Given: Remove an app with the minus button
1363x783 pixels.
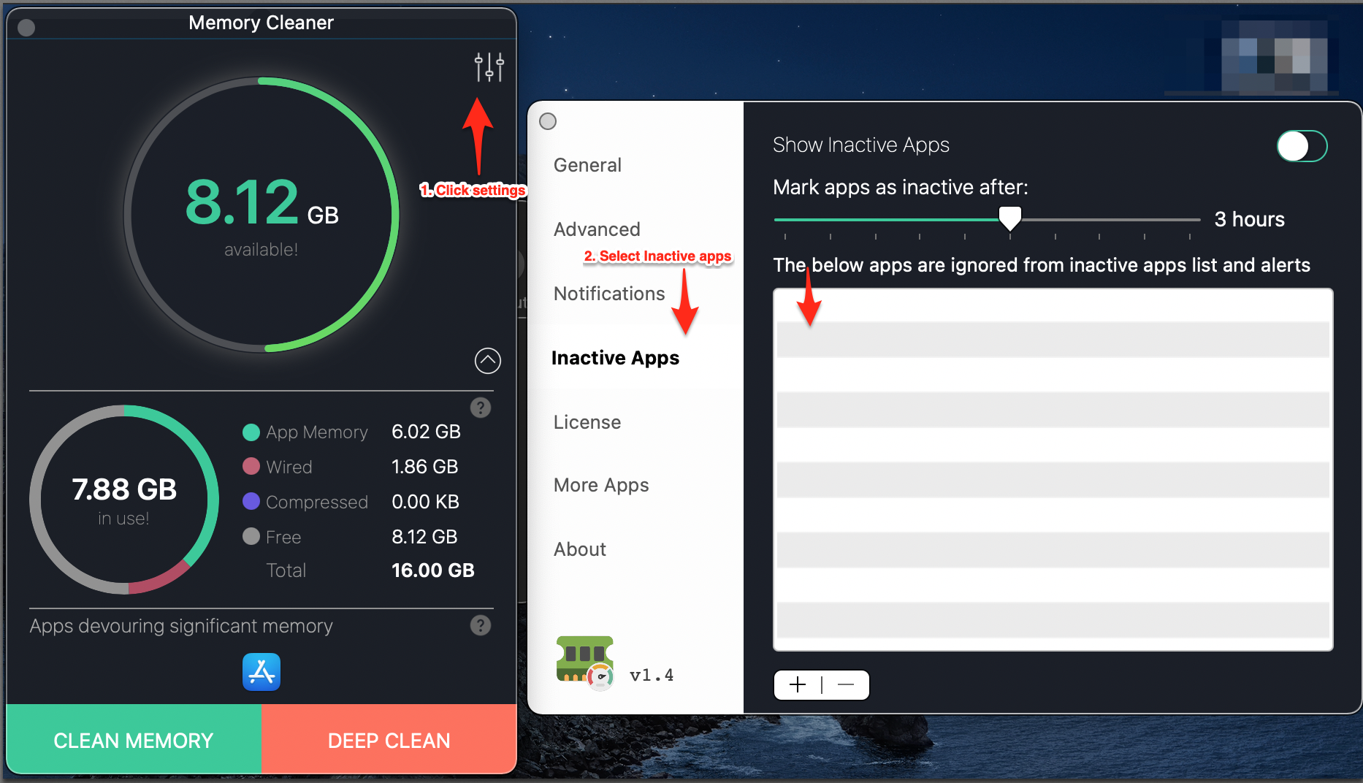Looking at the screenshot, I should coord(846,684).
